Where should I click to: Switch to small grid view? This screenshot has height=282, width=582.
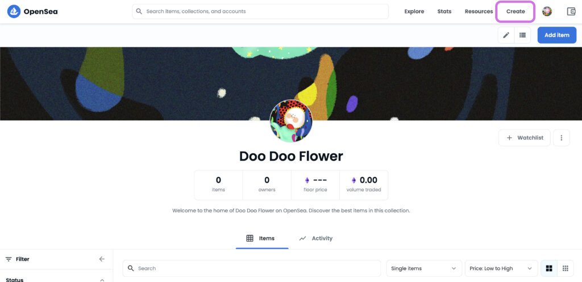[565, 268]
